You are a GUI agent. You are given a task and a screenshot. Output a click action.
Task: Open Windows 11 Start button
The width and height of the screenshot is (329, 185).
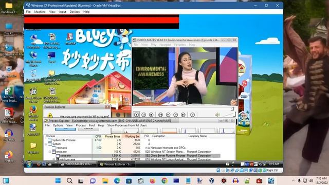[58, 180]
